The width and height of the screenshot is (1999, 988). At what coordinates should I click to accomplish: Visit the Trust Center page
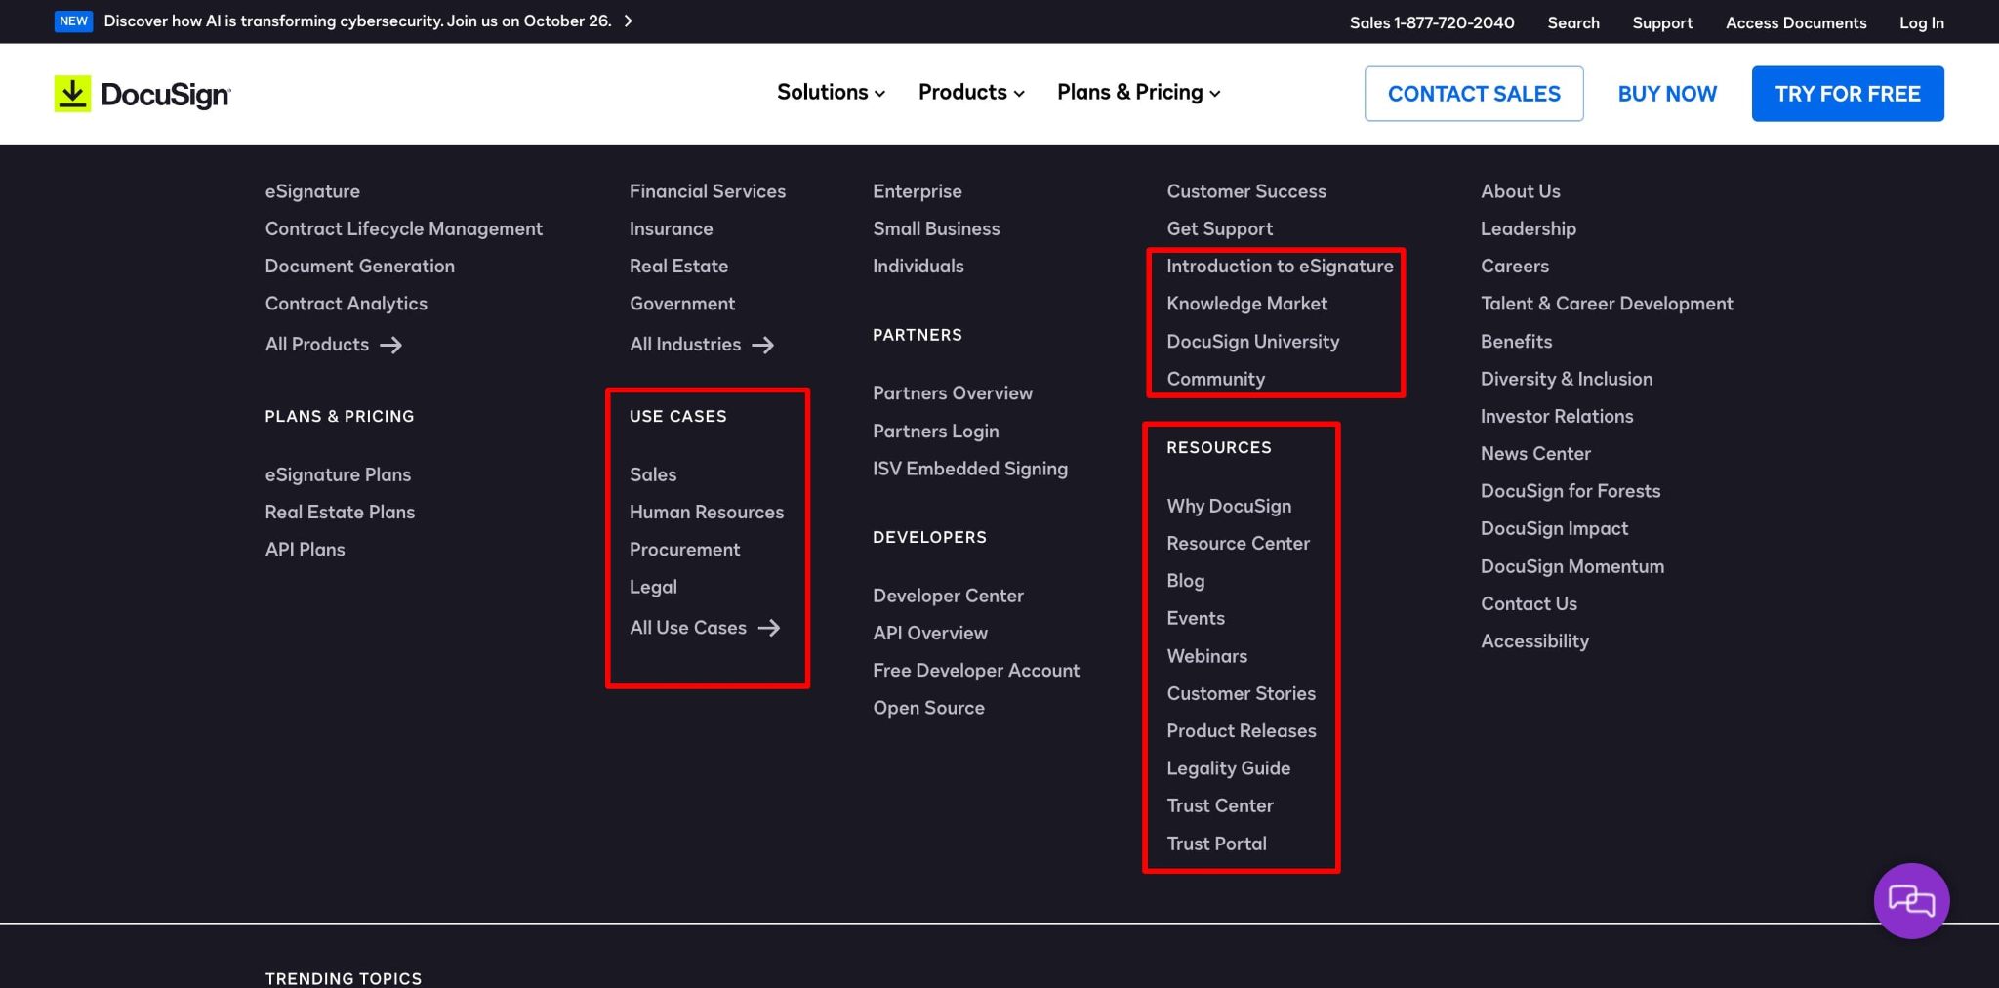click(x=1219, y=805)
